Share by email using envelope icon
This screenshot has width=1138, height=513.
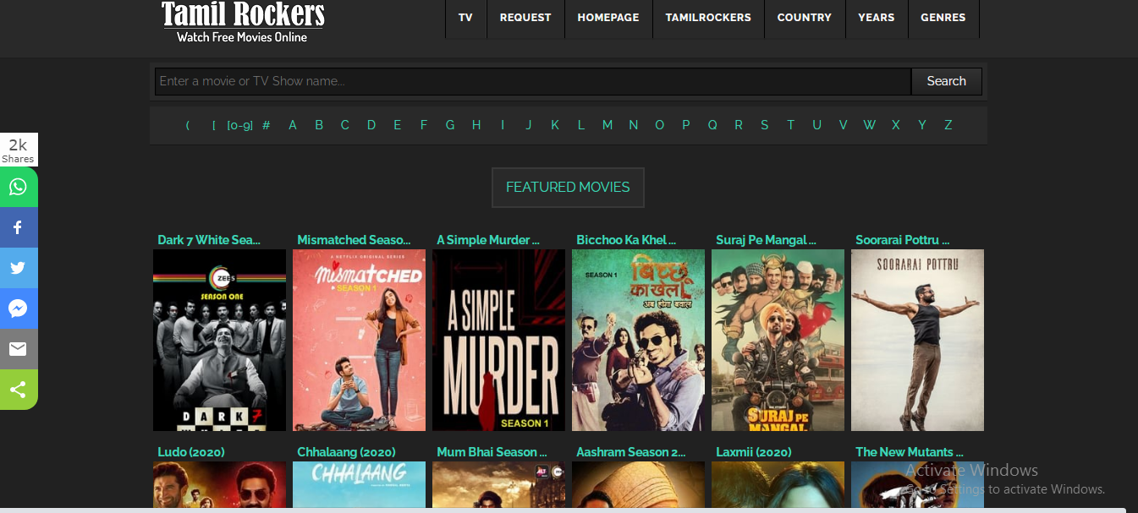19,349
